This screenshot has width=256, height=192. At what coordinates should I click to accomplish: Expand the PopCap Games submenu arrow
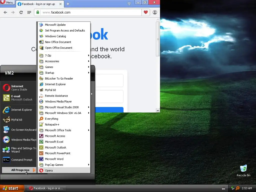pos(89,165)
